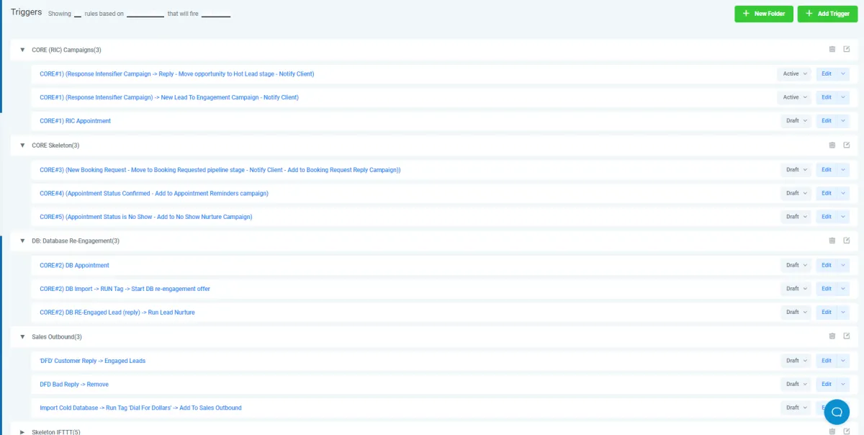Open Active status dropdown for New Lead To Engagement trigger

click(794, 97)
